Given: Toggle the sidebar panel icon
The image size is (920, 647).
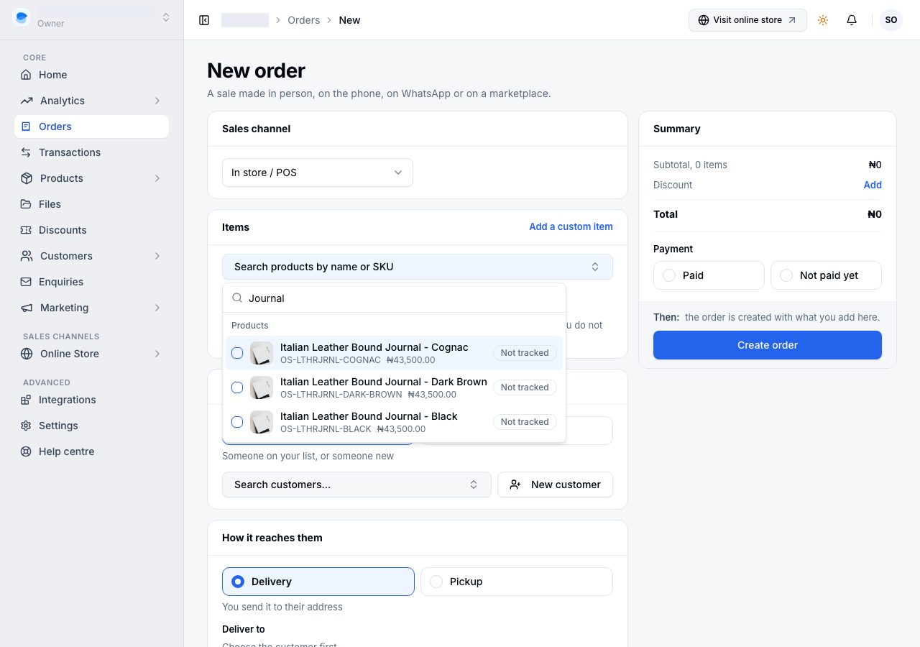Looking at the screenshot, I should tap(204, 20).
